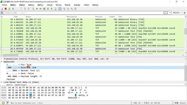The width and height of the screenshot is (187, 105).
Task: Open capture file properties icon in status bar
Action: point(7,103)
